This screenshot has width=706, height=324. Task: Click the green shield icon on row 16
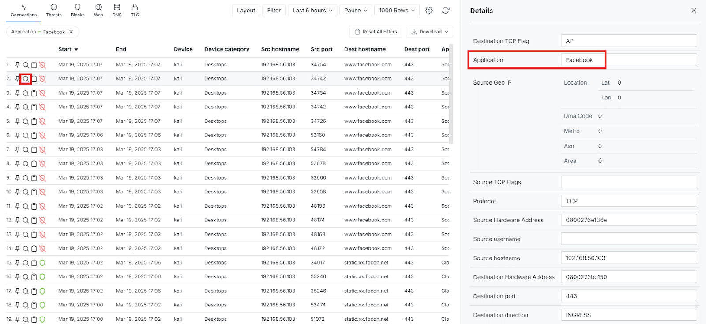[42, 277]
